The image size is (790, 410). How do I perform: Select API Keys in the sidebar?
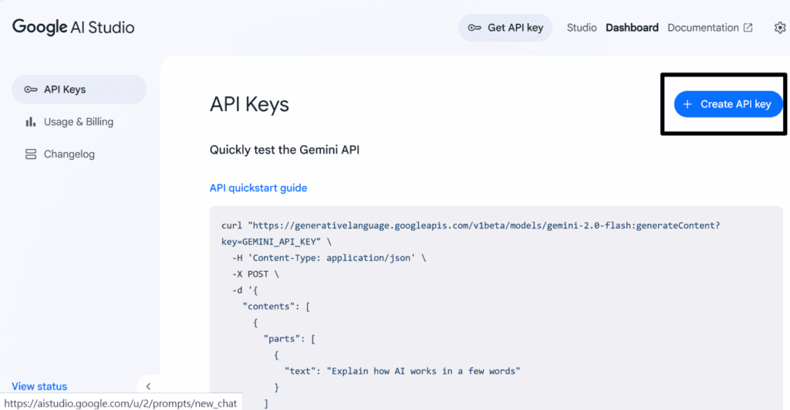[x=79, y=90]
